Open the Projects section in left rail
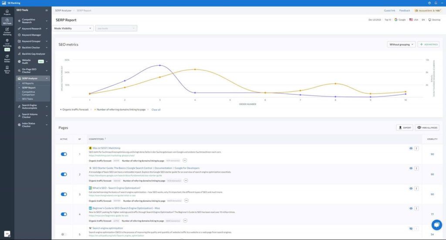Viewport: 446px width, 240px height. pyautogui.click(x=7, y=12)
